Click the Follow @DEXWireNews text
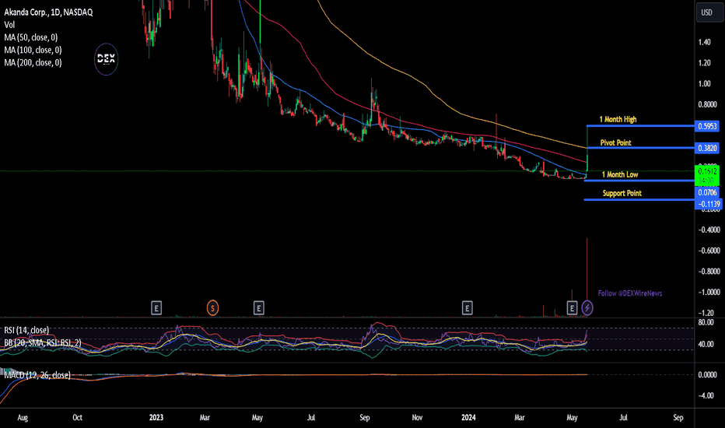The image size is (725, 428). (630, 293)
